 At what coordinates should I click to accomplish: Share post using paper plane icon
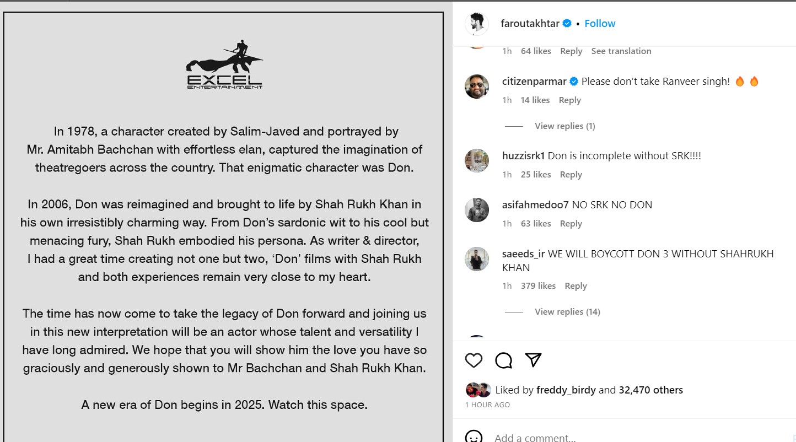pyautogui.click(x=533, y=360)
